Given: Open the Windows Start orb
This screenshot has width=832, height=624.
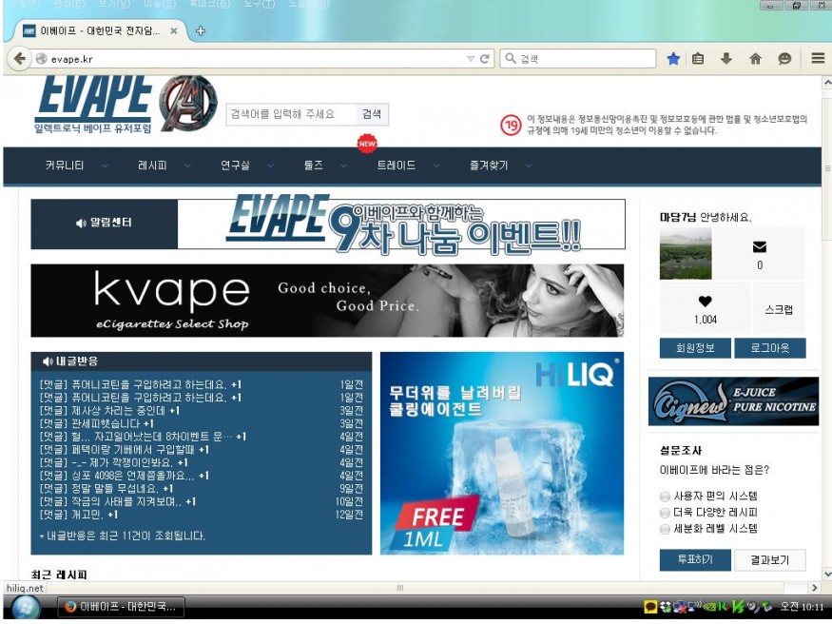Looking at the screenshot, I should pyautogui.click(x=25, y=607).
